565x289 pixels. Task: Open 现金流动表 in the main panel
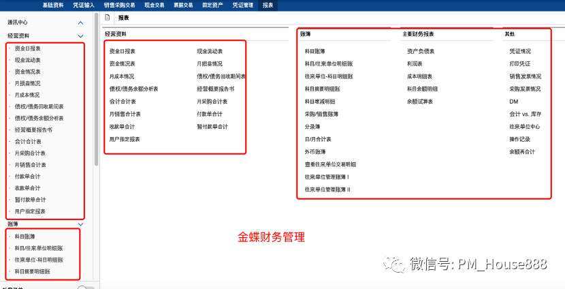click(210, 51)
